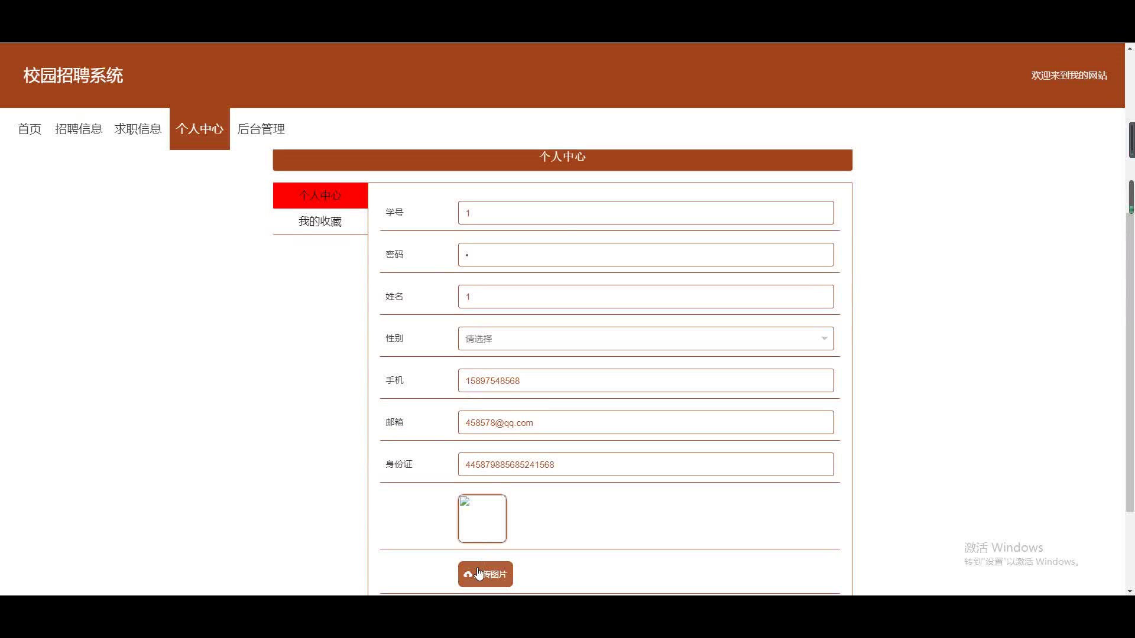
Task: Click the scroll down arrow at bottom right
Action: pos(1130,591)
